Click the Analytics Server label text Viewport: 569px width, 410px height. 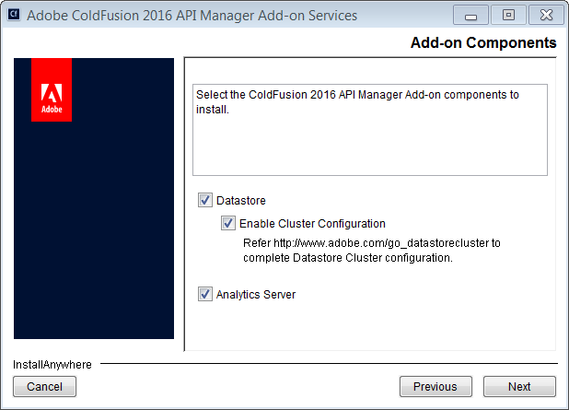256,295
